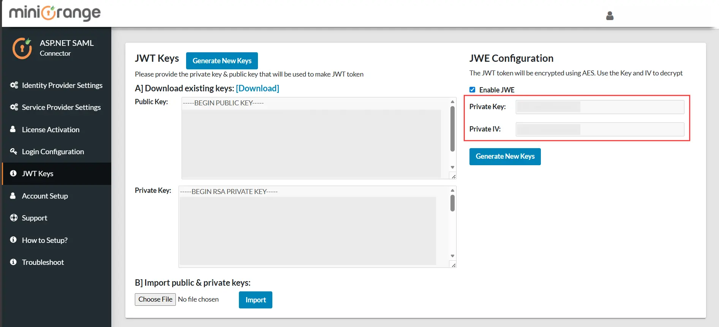Screen dimensions: 719x327
Task: Generate new JWT keys button
Action: (222, 61)
